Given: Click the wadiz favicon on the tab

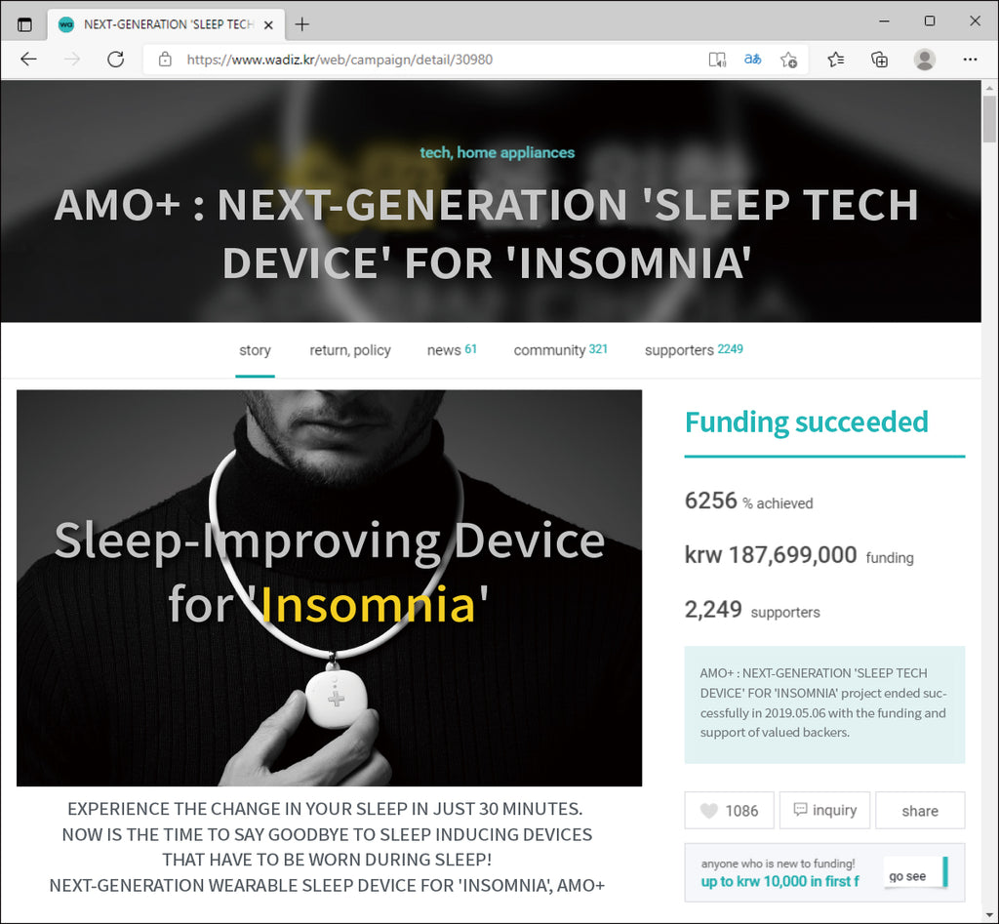Looking at the screenshot, I should click(64, 23).
